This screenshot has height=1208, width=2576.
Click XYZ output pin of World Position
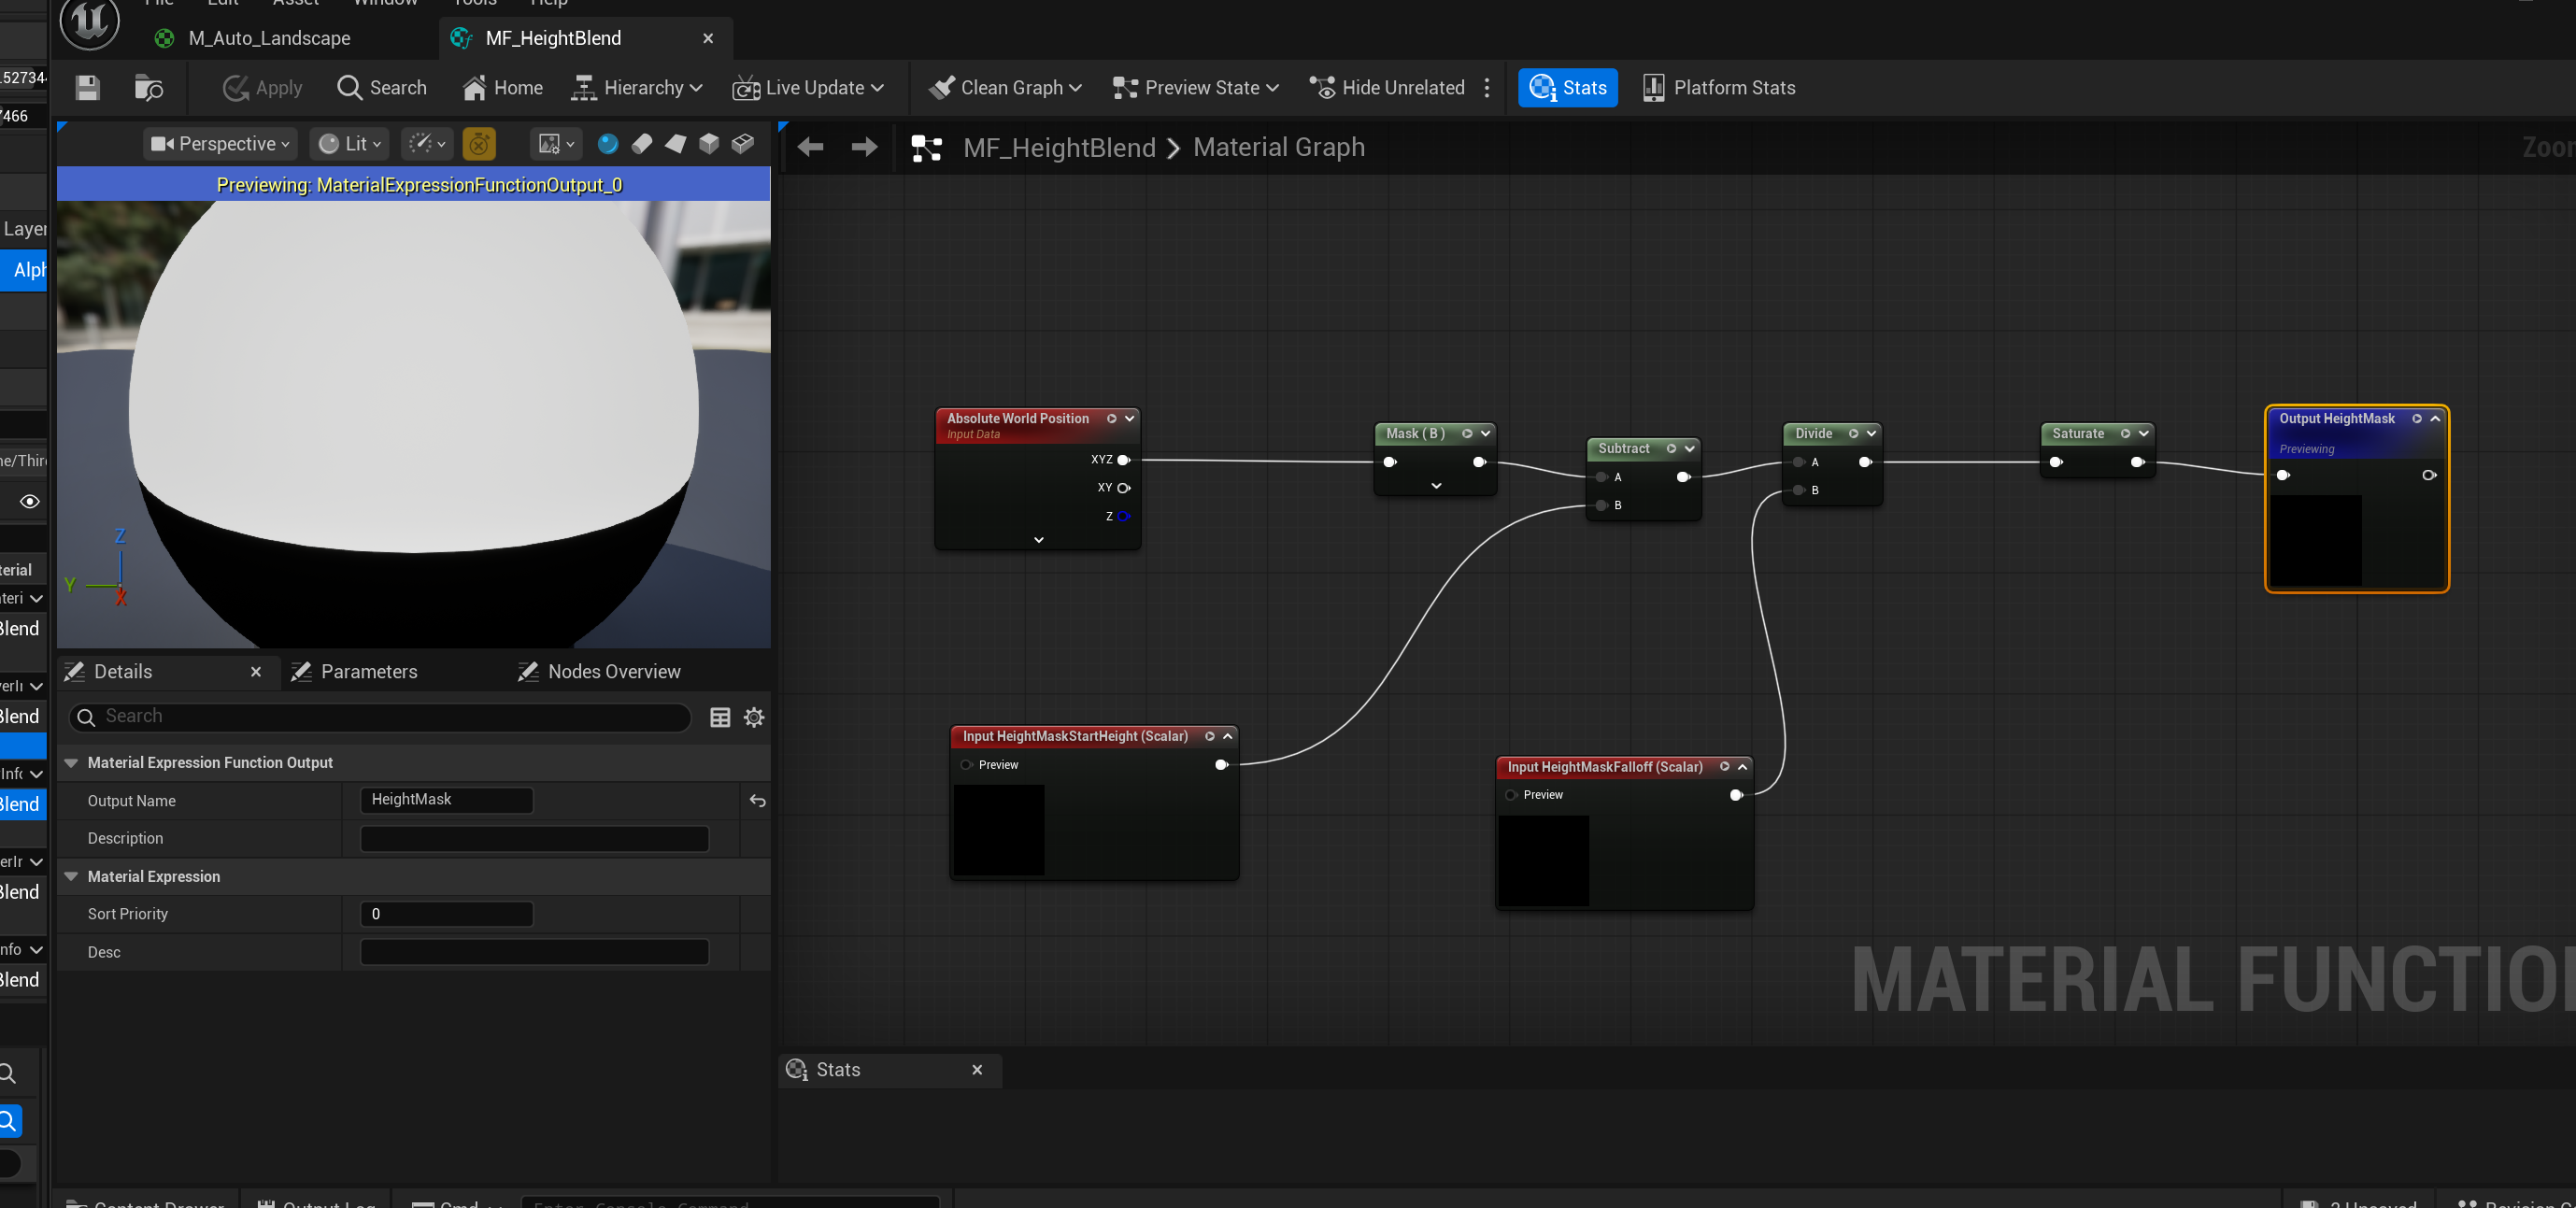[1124, 460]
